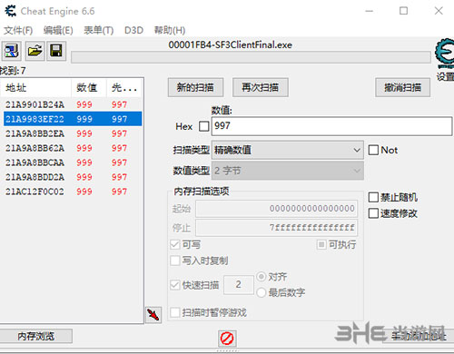The height and width of the screenshot is (354, 454).
Task: Enable the 禁止随机 checkbox
Action: pyautogui.click(x=373, y=197)
